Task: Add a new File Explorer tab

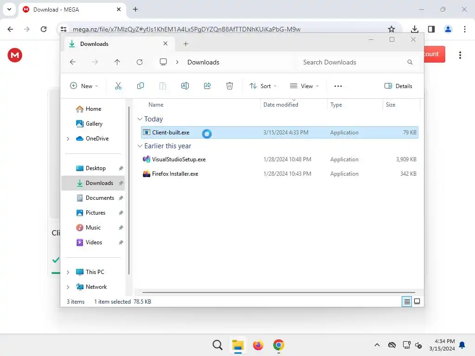Action: click(186, 44)
